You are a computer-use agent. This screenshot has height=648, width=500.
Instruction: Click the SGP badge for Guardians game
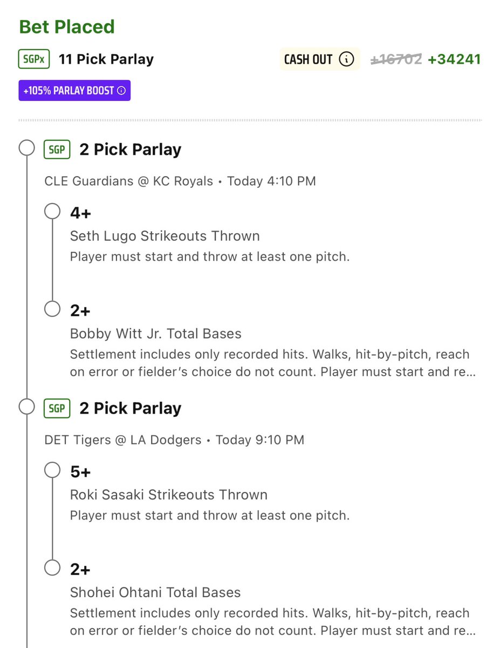tap(57, 150)
